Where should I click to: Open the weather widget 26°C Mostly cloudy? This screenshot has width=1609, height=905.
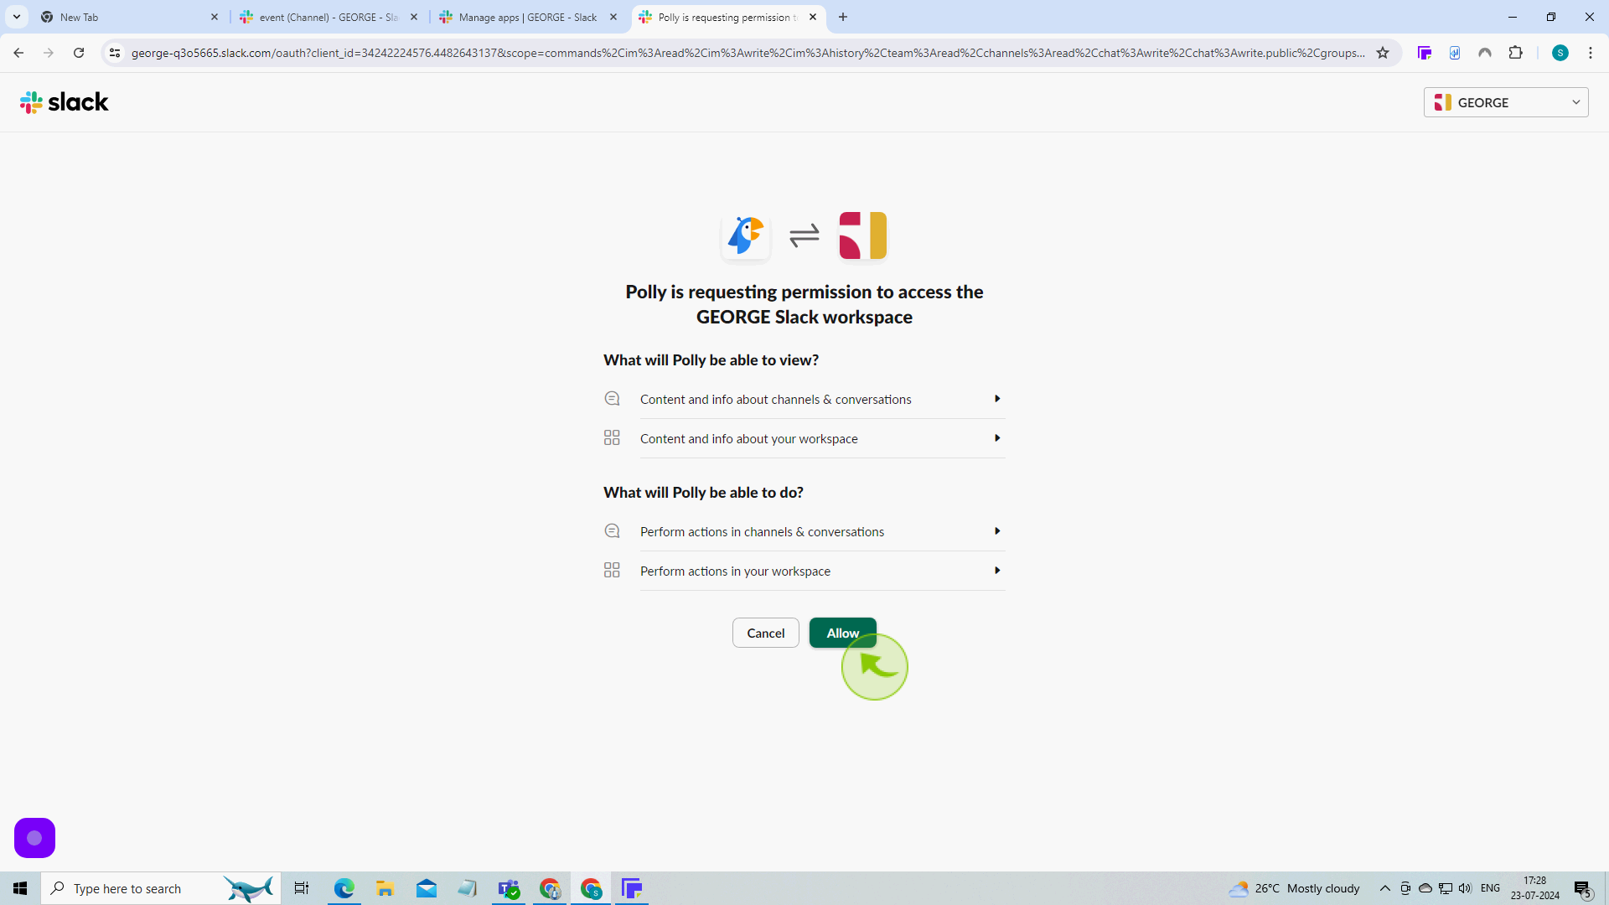[1295, 888]
